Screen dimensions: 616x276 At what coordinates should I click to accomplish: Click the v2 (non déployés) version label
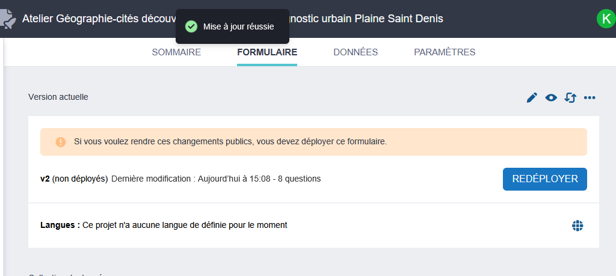tap(74, 179)
